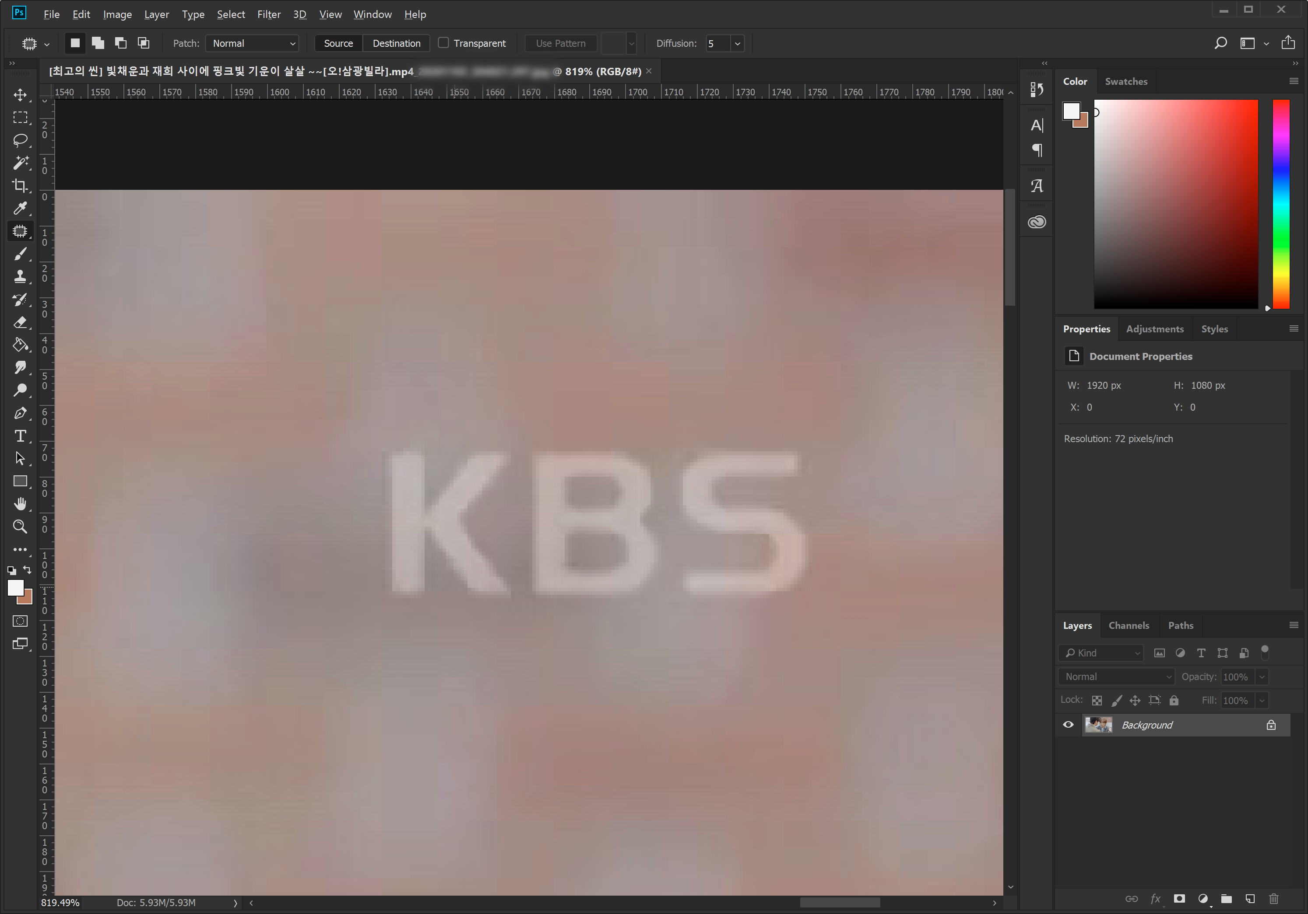This screenshot has width=1308, height=914.
Task: Toggle Quick Mask mode
Action: click(x=21, y=621)
